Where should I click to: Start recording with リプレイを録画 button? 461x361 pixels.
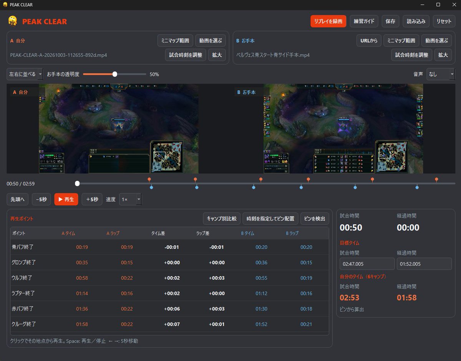[328, 21]
